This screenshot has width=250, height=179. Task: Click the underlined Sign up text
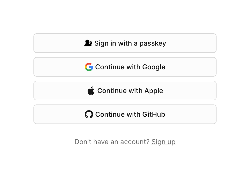163,141
